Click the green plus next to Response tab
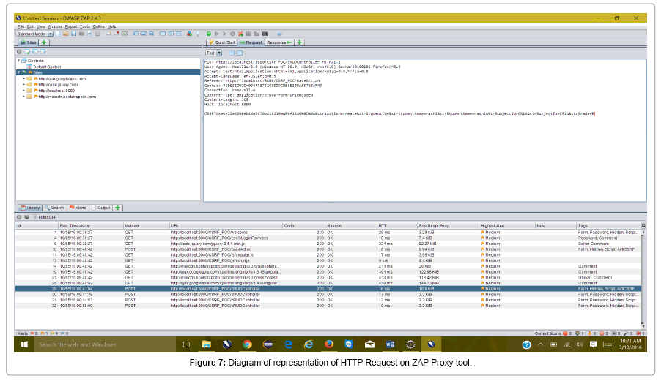The height and width of the screenshot is (381, 664). click(300, 42)
